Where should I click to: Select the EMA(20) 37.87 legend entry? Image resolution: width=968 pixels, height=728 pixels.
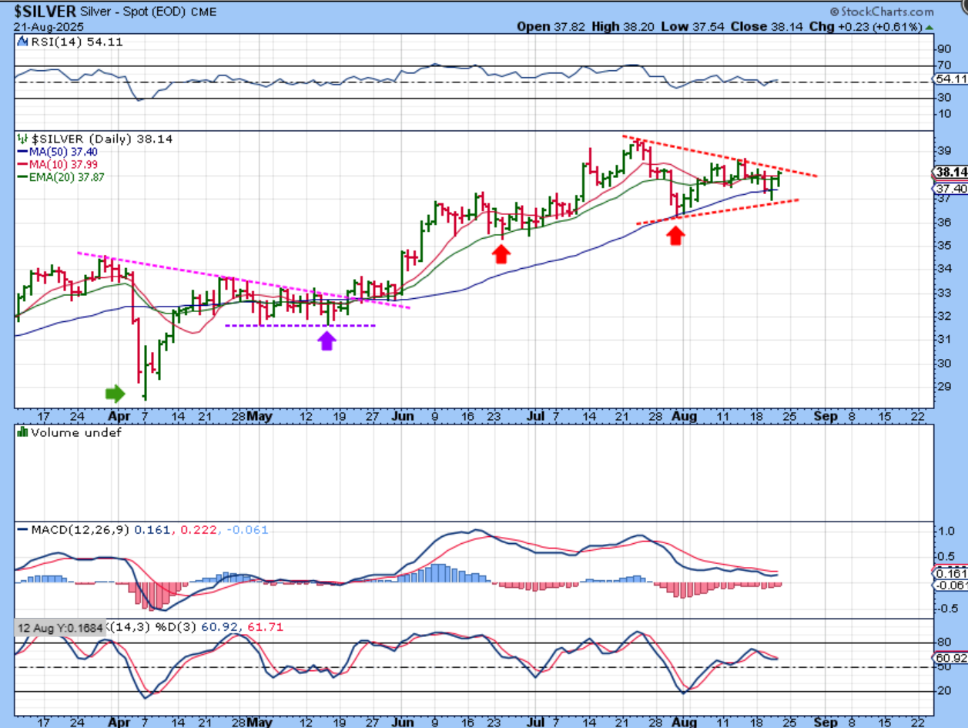point(62,177)
